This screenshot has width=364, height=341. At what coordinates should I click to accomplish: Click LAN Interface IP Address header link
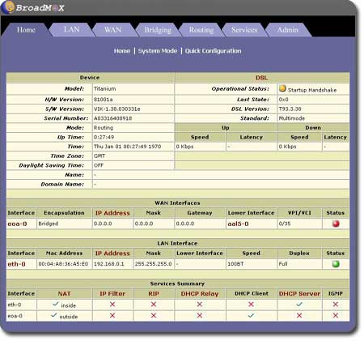click(112, 254)
